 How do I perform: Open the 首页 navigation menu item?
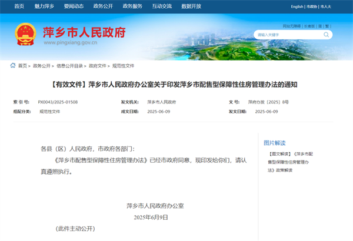click(19, 6)
